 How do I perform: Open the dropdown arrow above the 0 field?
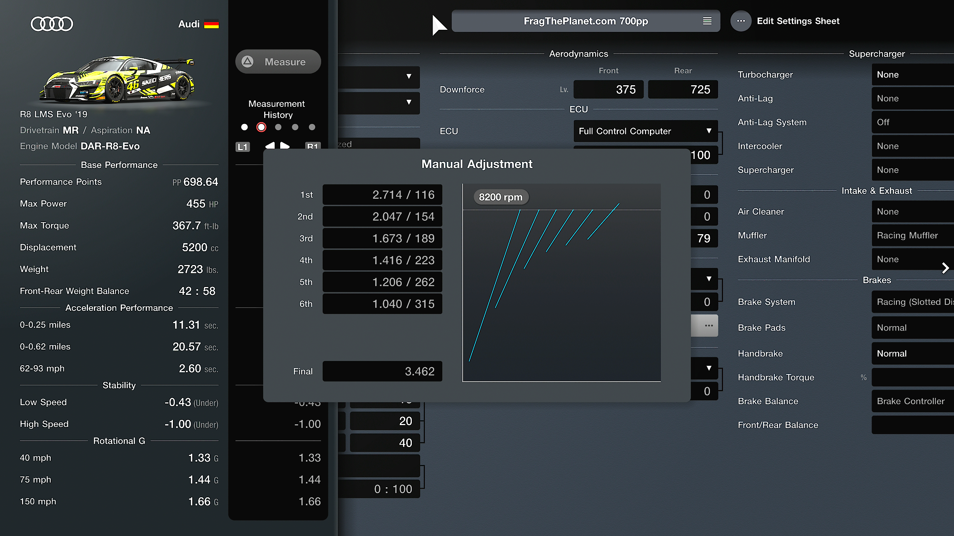coord(709,279)
